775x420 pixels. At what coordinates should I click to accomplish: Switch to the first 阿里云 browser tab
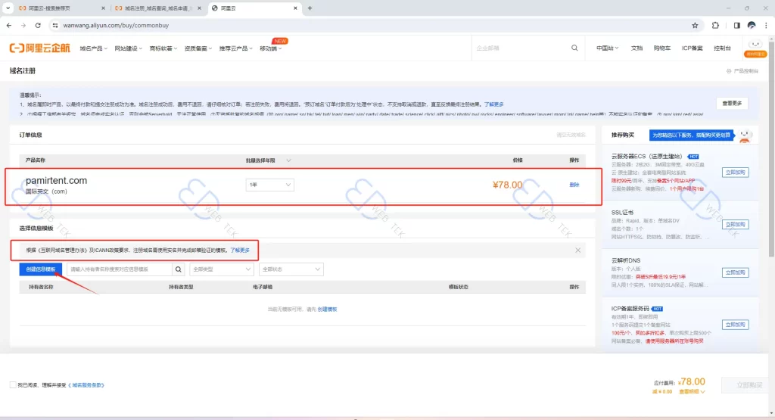pyautogui.click(x=62, y=8)
